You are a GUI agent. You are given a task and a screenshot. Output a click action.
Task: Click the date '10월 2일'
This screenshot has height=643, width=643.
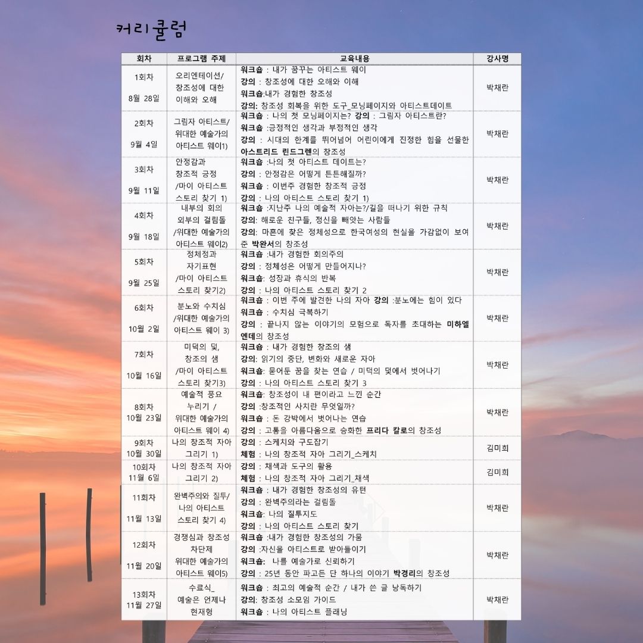[144, 329]
